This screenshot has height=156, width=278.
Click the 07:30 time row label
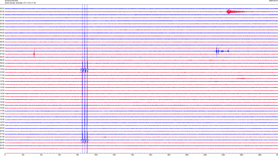pos(2,54)
